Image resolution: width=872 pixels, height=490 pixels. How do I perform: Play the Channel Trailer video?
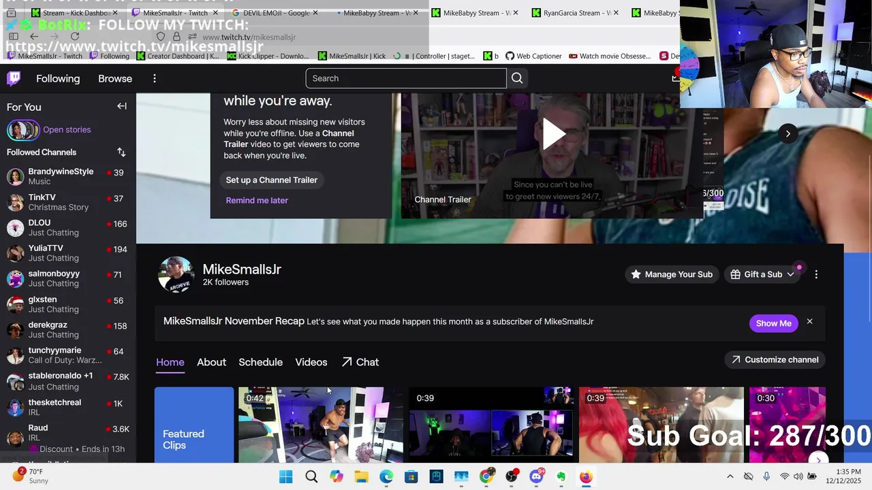553,133
